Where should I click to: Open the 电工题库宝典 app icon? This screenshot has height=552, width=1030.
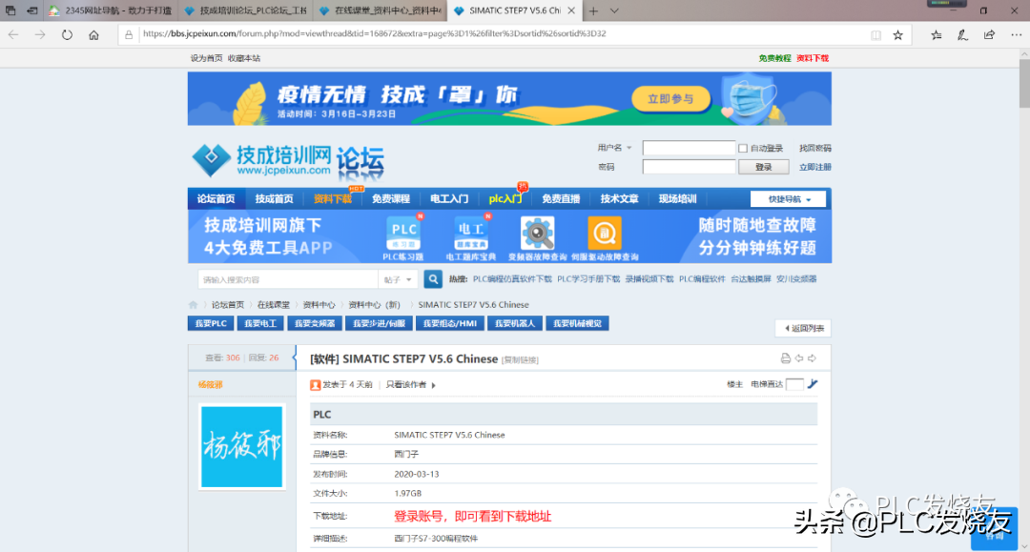pyautogui.click(x=470, y=232)
